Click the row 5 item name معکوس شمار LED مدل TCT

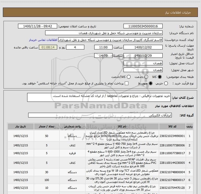122,172
